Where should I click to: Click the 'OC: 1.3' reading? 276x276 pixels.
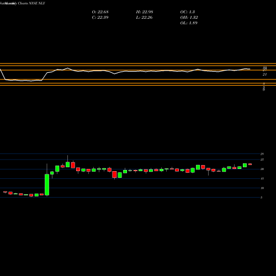(x=187, y=12)
